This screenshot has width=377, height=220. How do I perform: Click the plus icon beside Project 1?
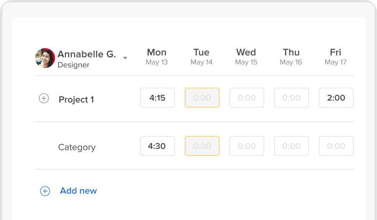coord(44,98)
